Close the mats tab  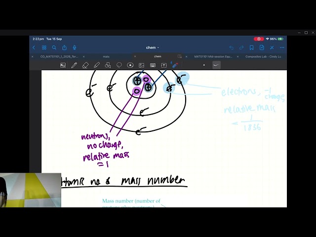click(83, 57)
